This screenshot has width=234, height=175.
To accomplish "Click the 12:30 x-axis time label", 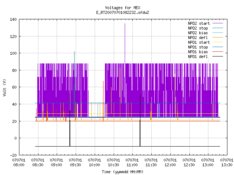I will point(189,165).
